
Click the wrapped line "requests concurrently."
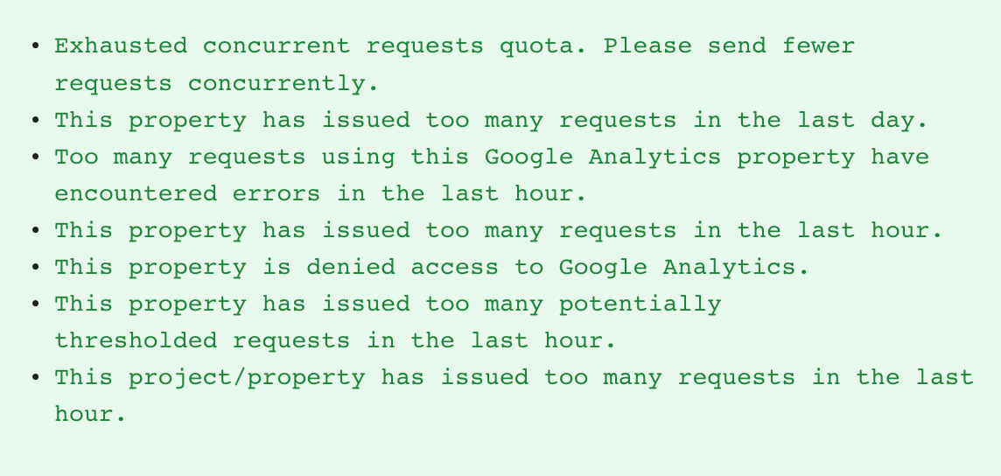[x=216, y=83]
